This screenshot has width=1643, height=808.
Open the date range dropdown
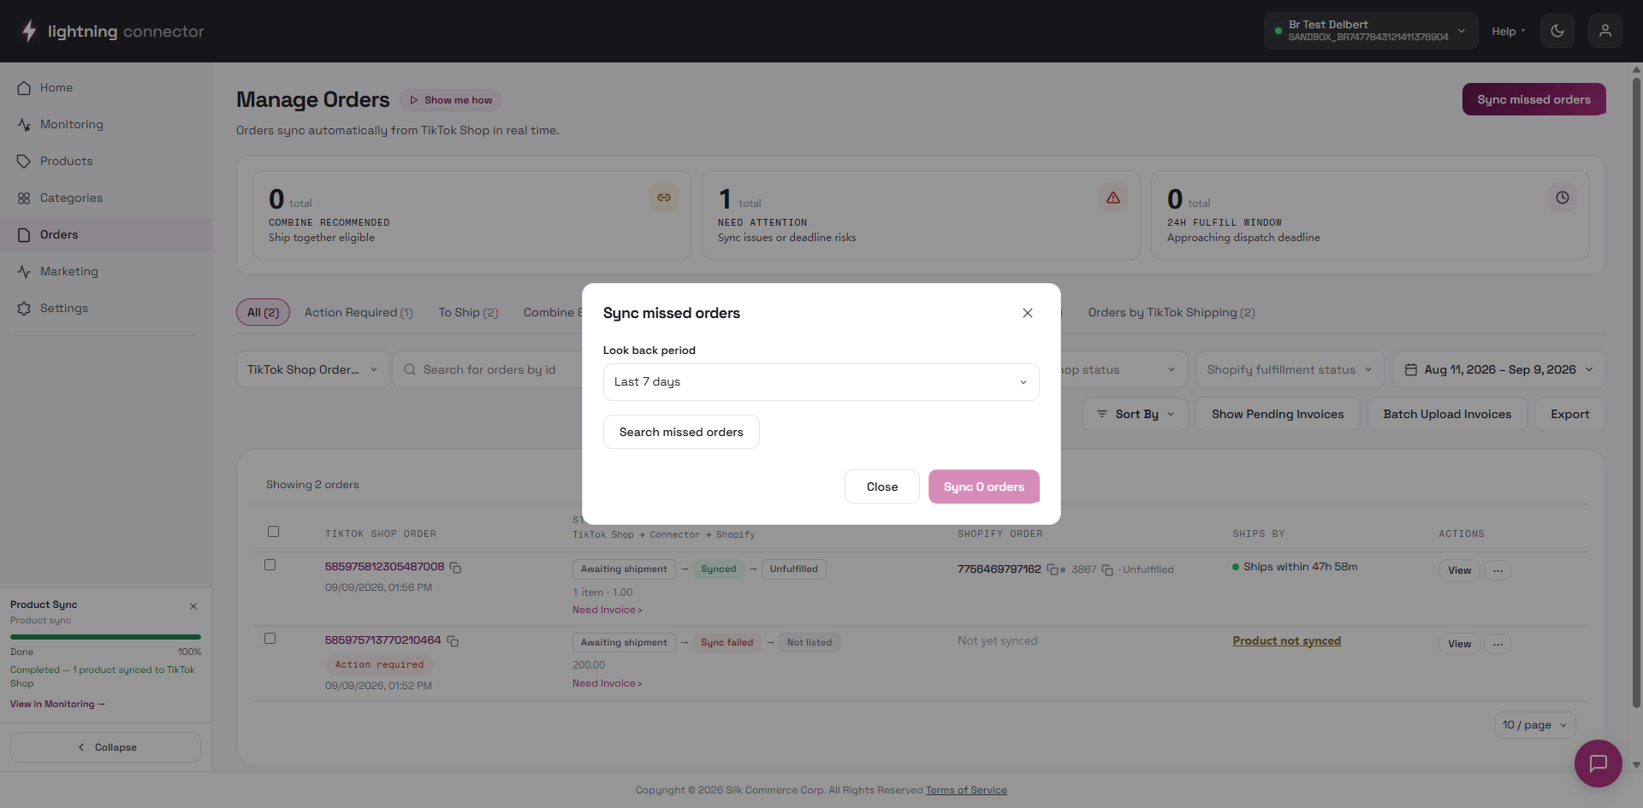click(x=1499, y=369)
